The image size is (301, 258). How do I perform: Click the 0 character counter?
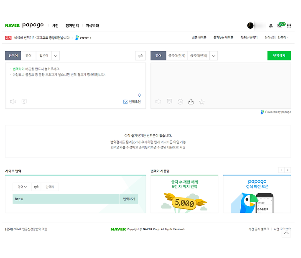[x=139, y=95]
